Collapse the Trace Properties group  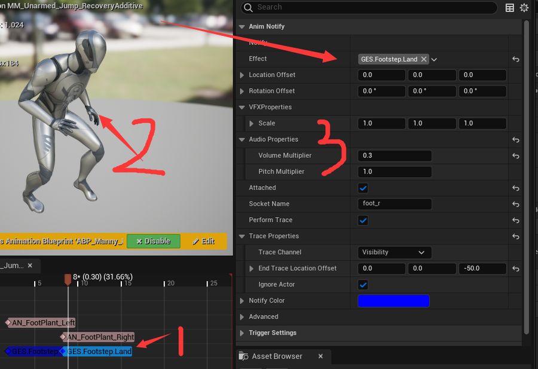coord(242,236)
